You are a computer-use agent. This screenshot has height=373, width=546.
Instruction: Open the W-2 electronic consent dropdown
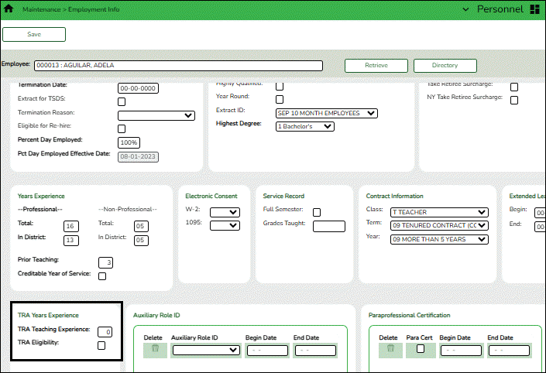(x=224, y=212)
